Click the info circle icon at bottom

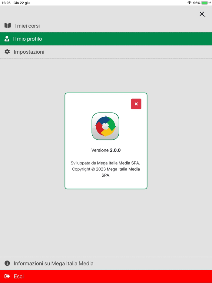(7, 263)
